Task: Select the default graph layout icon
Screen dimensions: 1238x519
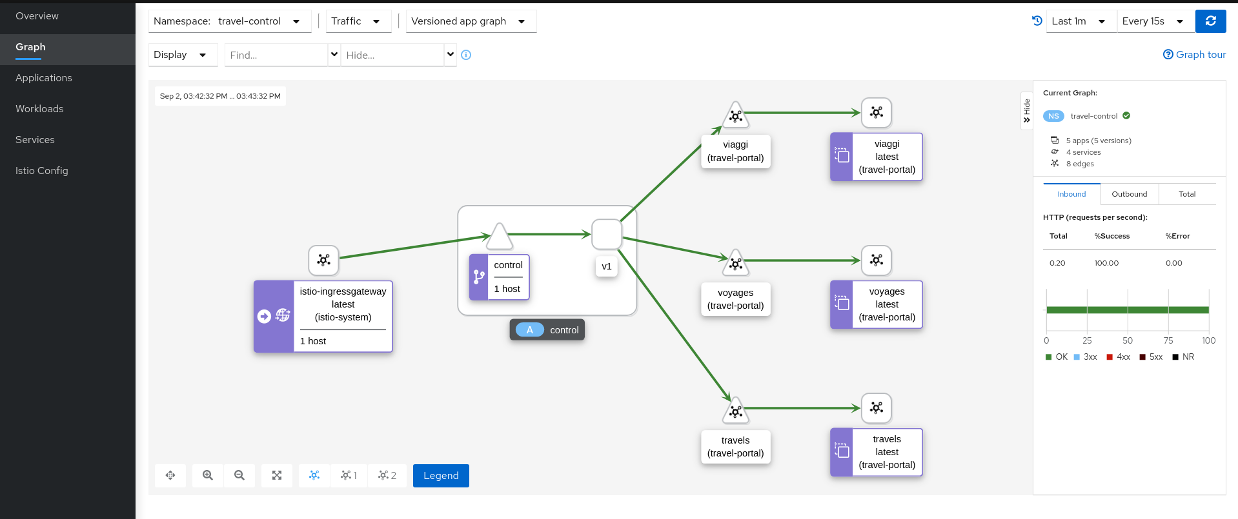Action: click(314, 475)
